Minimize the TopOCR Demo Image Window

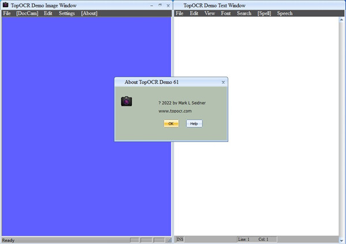(152, 6)
